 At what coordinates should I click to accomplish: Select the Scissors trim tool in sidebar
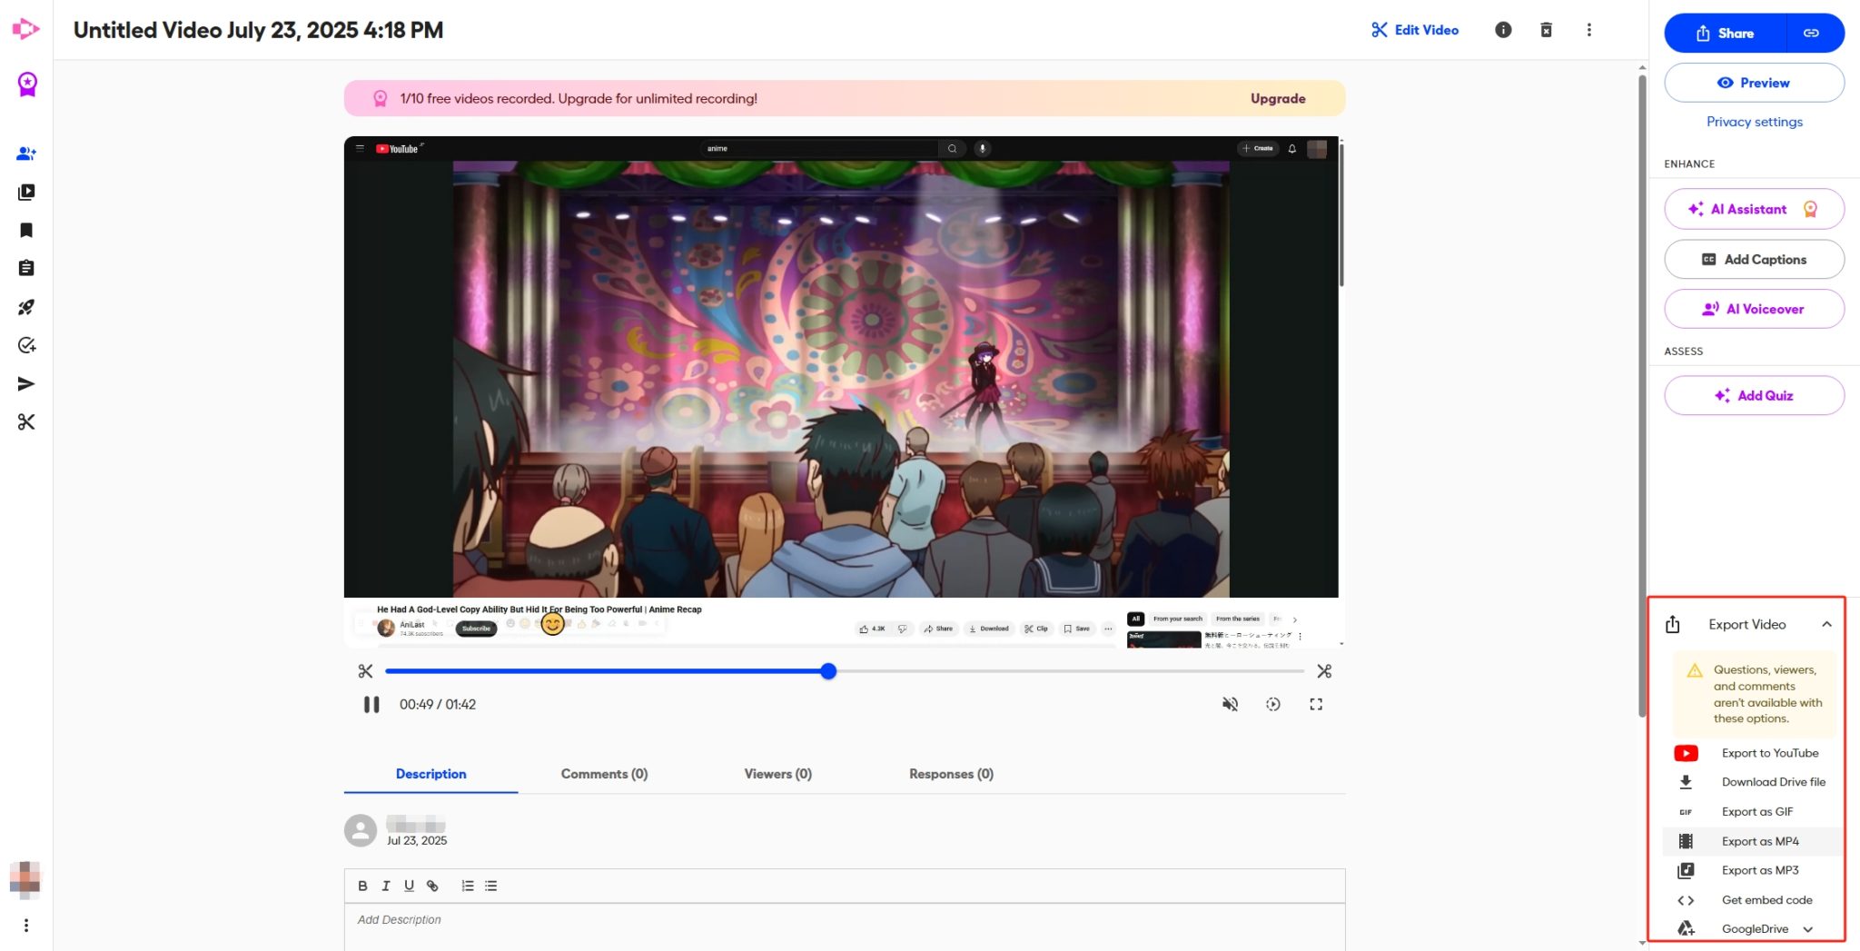pos(27,421)
